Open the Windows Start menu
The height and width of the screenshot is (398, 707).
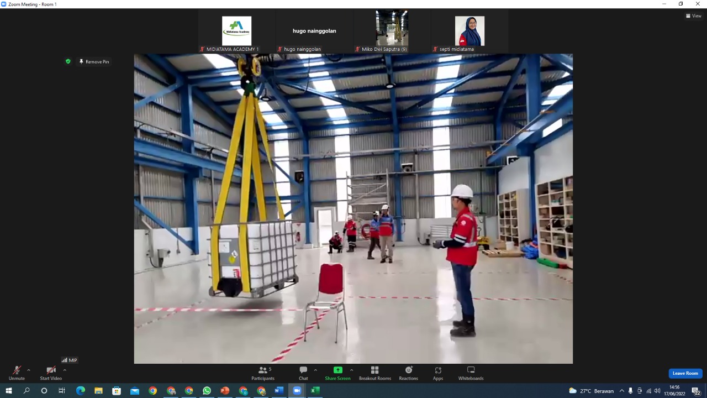(8, 391)
